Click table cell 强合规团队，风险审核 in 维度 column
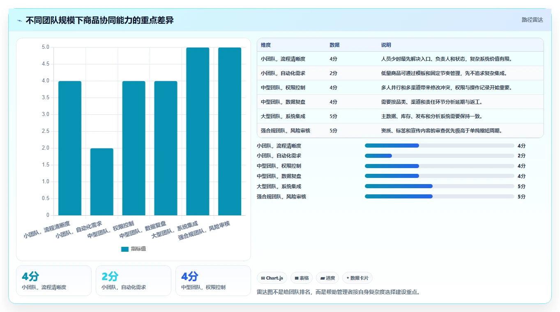 [x=286, y=131]
